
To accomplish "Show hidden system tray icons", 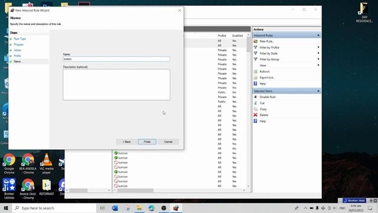I will 305,208.
